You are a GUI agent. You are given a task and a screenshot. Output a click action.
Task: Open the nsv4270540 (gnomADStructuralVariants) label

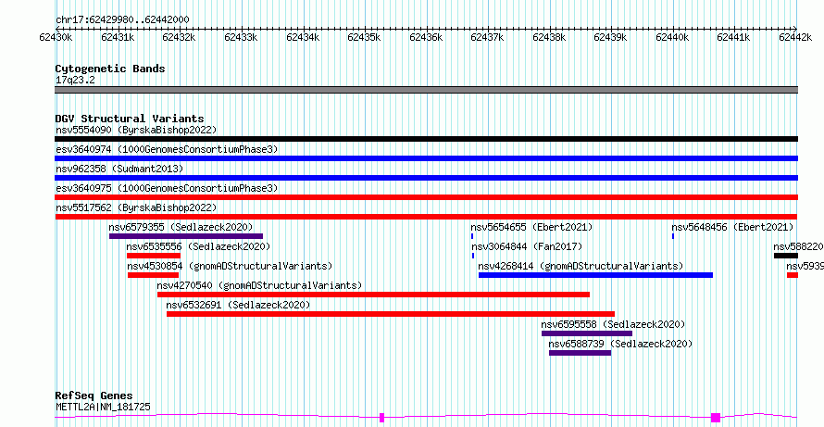pos(259,285)
